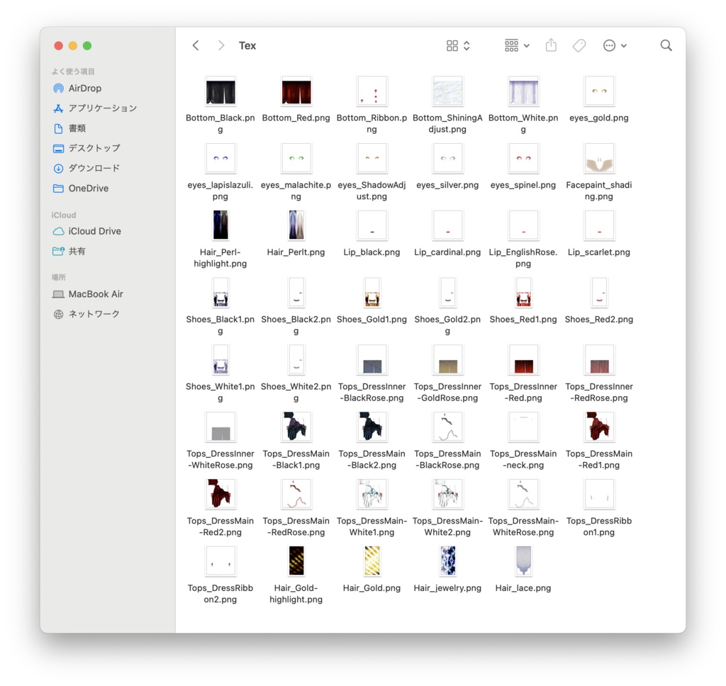Screen dimensions: 726x686
Task: Select Tops_DressMain-Black1.png thumbnail
Action: point(296,427)
